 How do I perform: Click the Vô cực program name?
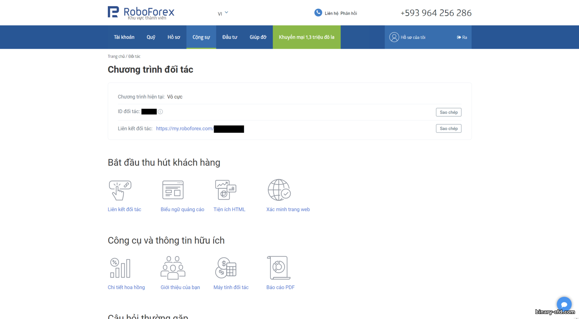(175, 97)
